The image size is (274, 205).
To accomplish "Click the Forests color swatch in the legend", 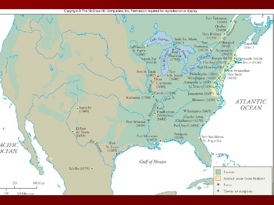I will pos(218,172).
